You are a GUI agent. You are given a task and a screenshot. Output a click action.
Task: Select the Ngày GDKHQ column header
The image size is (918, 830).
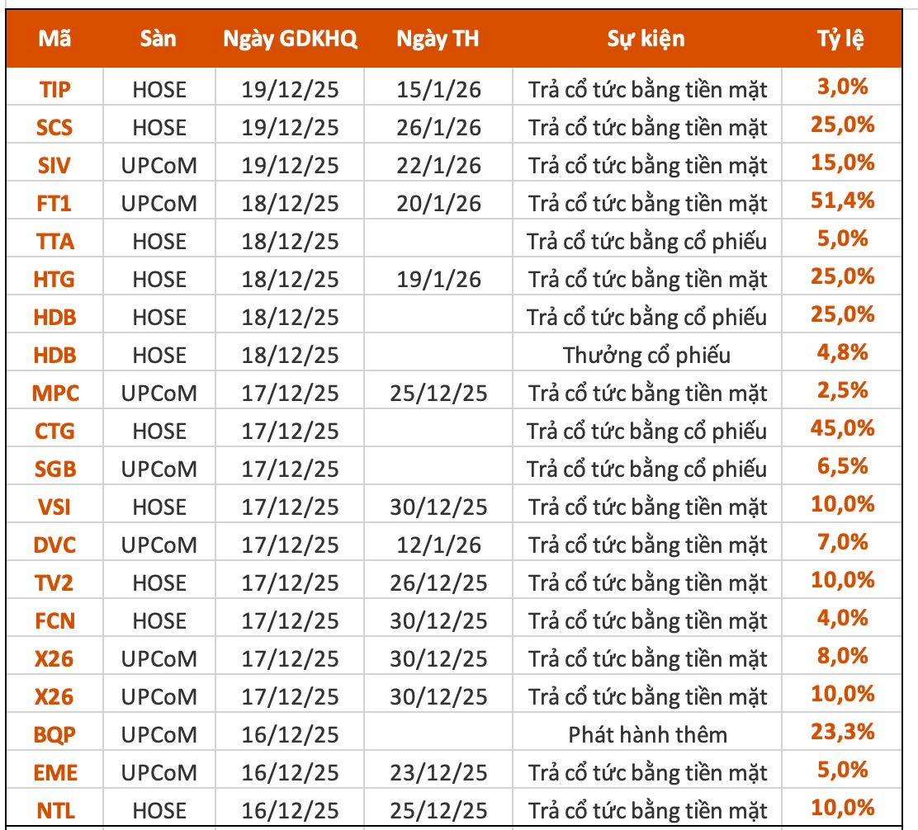(x=291, y=40)
